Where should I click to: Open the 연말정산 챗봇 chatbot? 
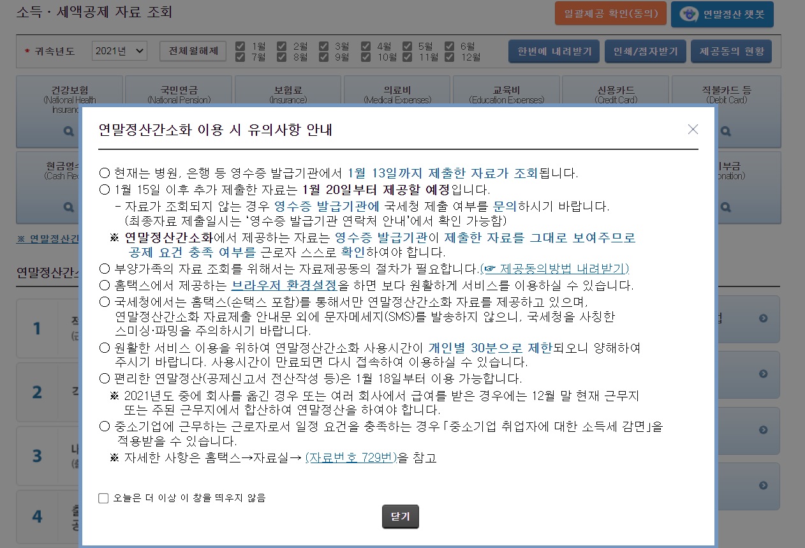(x=722, y=14)
